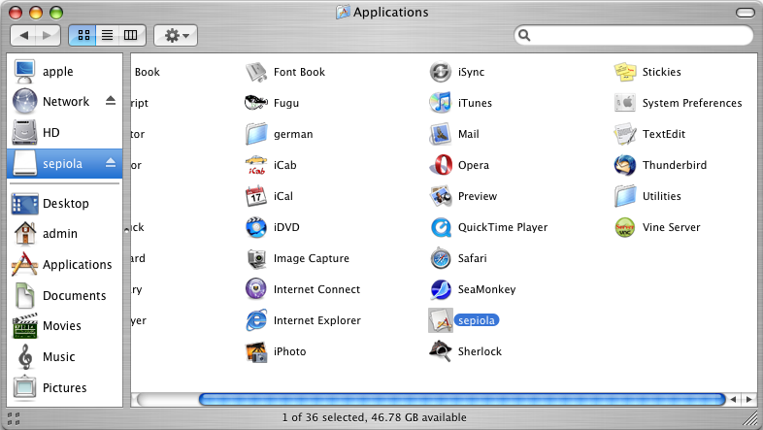The height and width of the screenshot is (430, 763).
Task: Click the Sherlock detective hat icon
Action: 441,351
